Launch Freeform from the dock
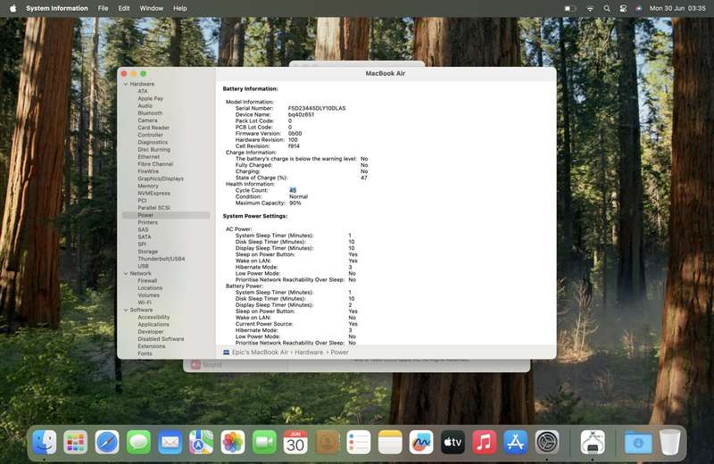714x464 pixels. [421, 443]
